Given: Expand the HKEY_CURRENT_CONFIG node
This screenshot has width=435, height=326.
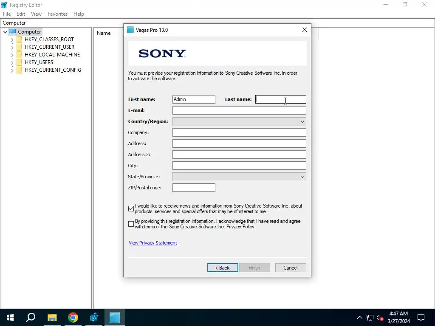Looking at the screenshot, I should pos(12,70).
